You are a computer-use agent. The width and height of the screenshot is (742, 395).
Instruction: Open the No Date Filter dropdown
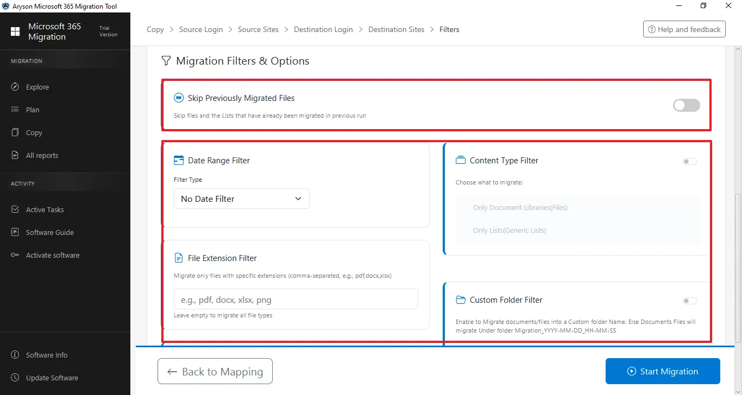click(241, 199)
